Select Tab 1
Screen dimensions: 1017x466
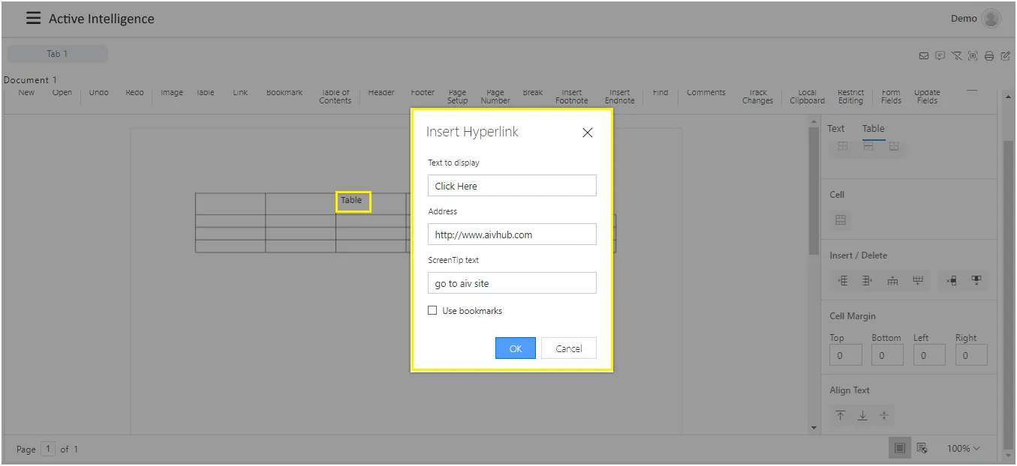pyautogui.click(x=57, y=54)
